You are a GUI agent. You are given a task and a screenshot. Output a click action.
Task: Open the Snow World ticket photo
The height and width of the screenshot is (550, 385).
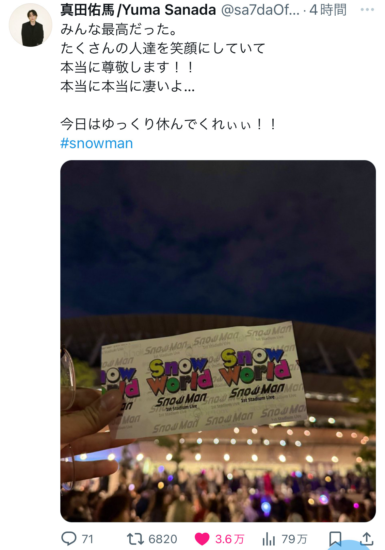pos(218,341)
